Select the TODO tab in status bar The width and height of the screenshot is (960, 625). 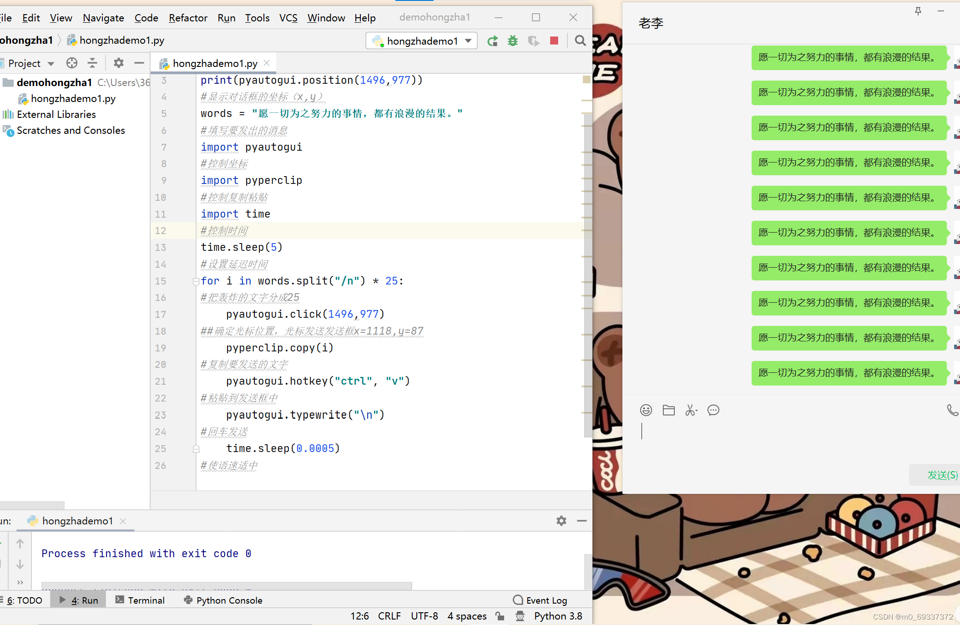pyautogui.click(x=25, y=600)
